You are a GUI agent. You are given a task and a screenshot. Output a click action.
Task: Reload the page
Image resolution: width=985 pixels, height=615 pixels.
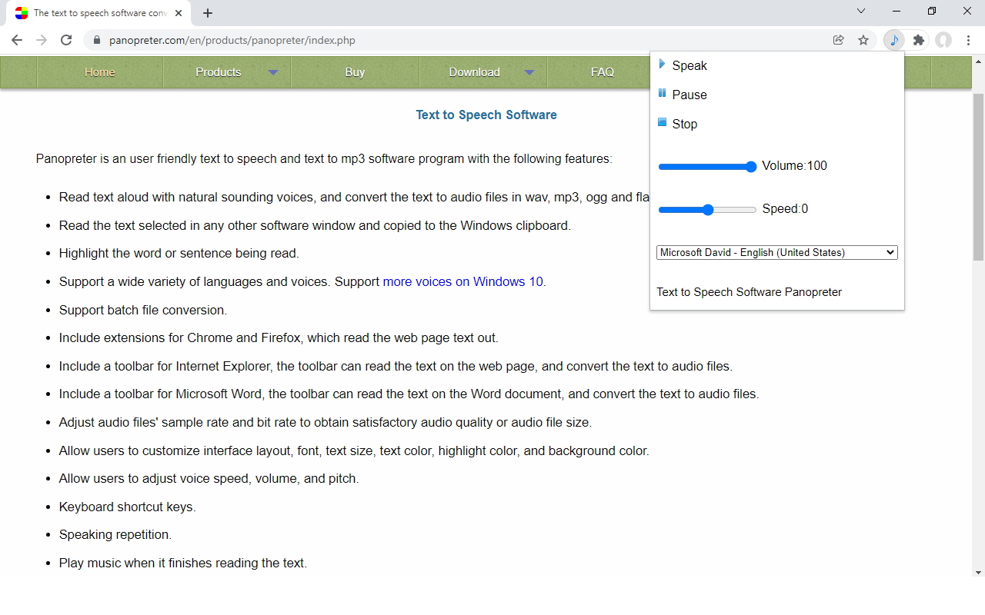point(66,40)
